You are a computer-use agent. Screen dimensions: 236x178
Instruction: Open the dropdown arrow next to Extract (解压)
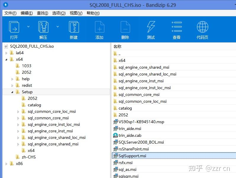point(58,27)
